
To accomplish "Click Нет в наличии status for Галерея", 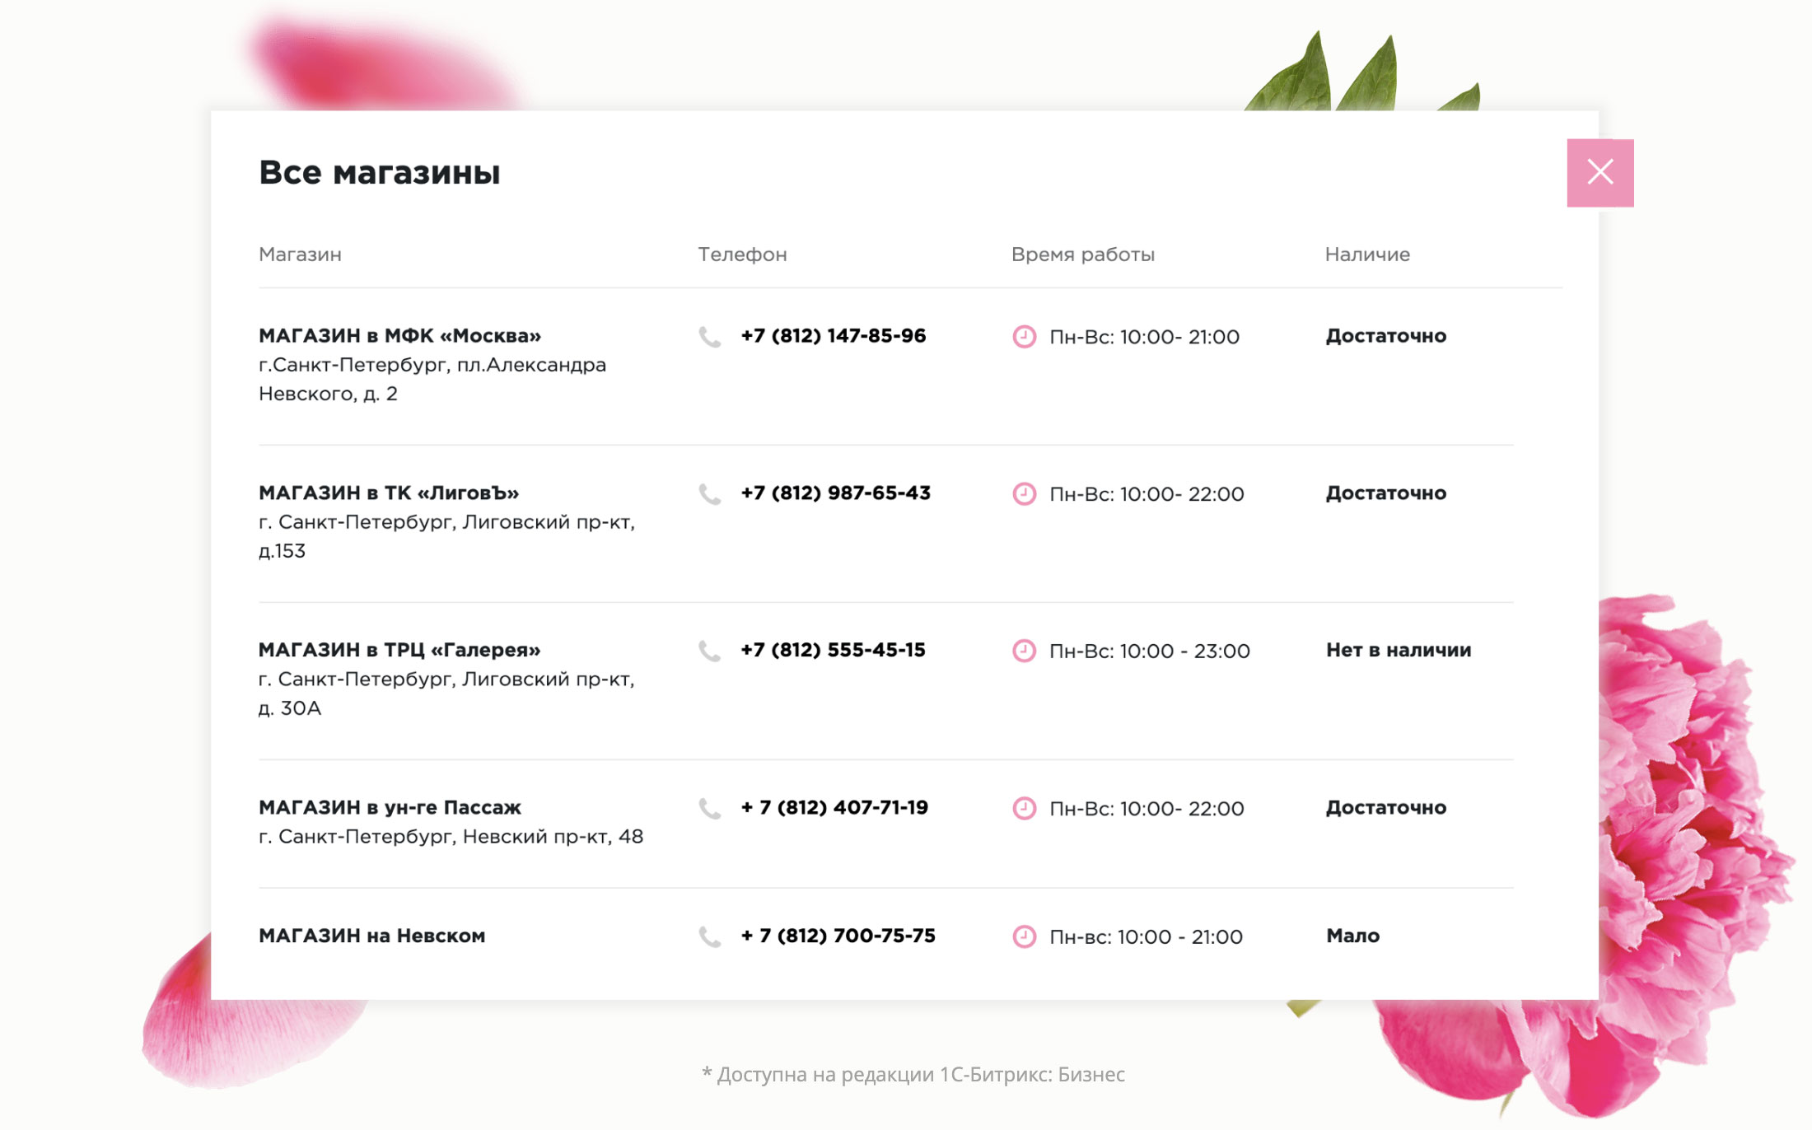I will click(1398, 651).
